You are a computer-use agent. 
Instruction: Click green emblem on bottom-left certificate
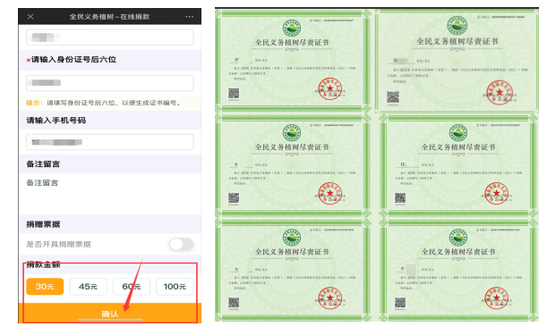point(292,238)
